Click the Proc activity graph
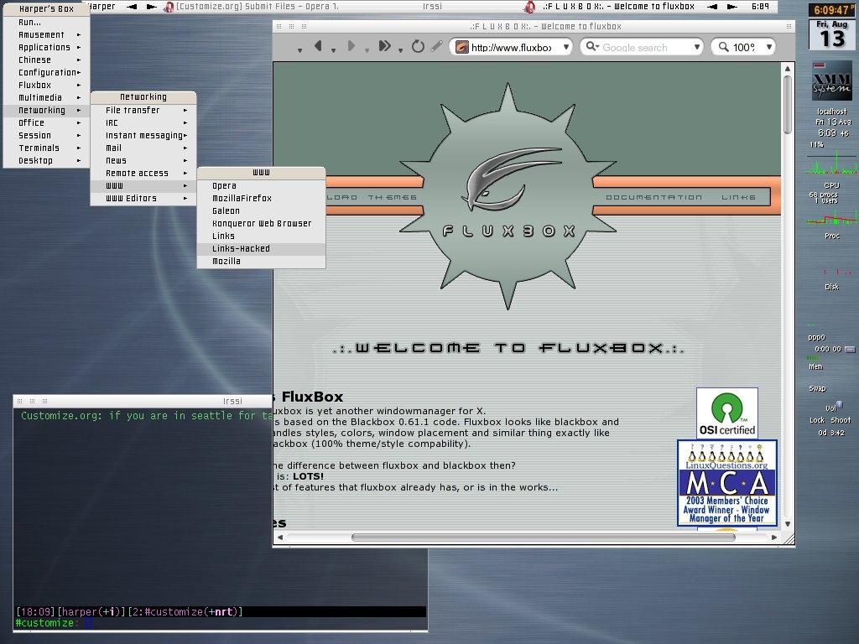The width and height of the screenshot is (859, 644). click(831, 217)
